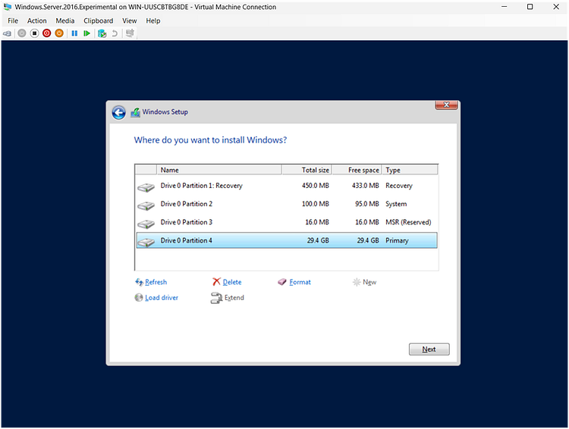Viewport: 569px width, 429px height.
Task: Click the Refresh link
Action: tap(156, 282)
